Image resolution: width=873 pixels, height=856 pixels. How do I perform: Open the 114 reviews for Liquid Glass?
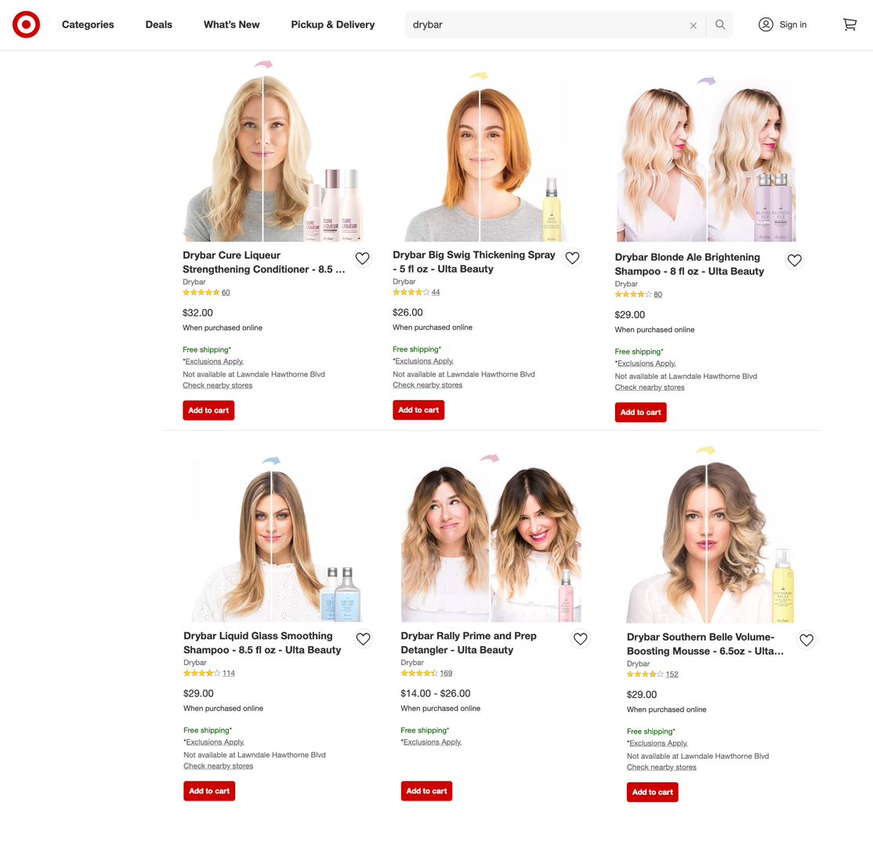click(x=228, y=673)
